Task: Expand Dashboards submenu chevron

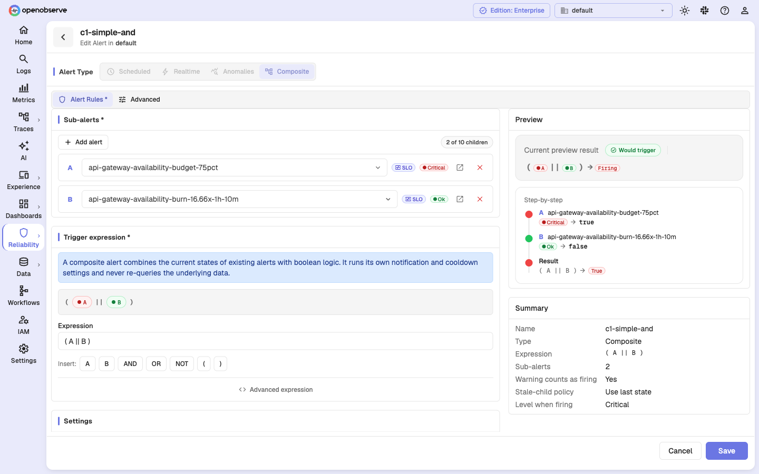Action: [x=39, y=208]
